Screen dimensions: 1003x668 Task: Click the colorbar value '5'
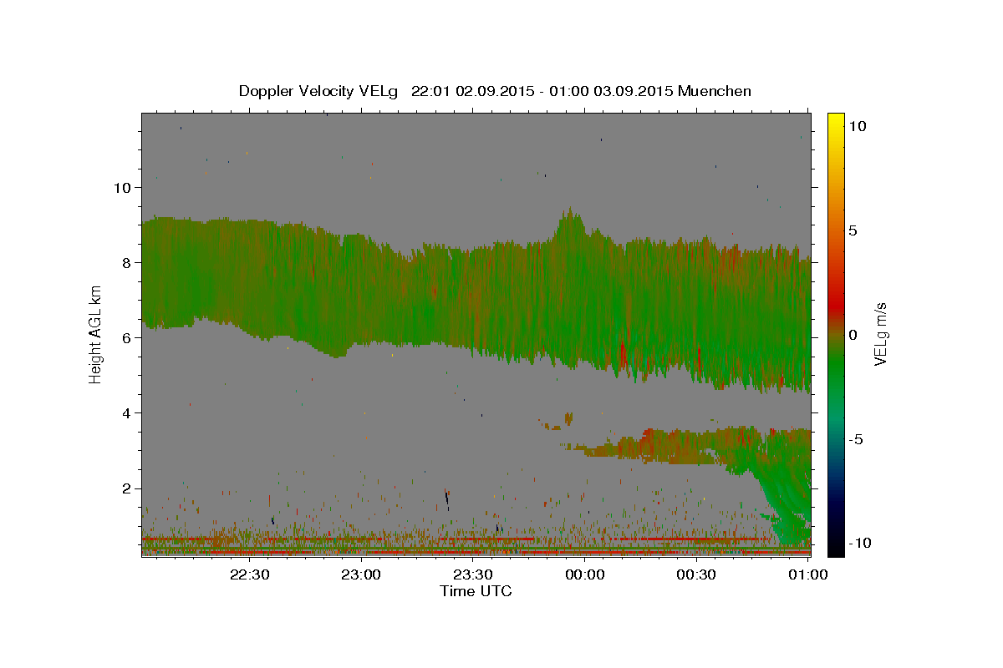click(x=853, y=230)
